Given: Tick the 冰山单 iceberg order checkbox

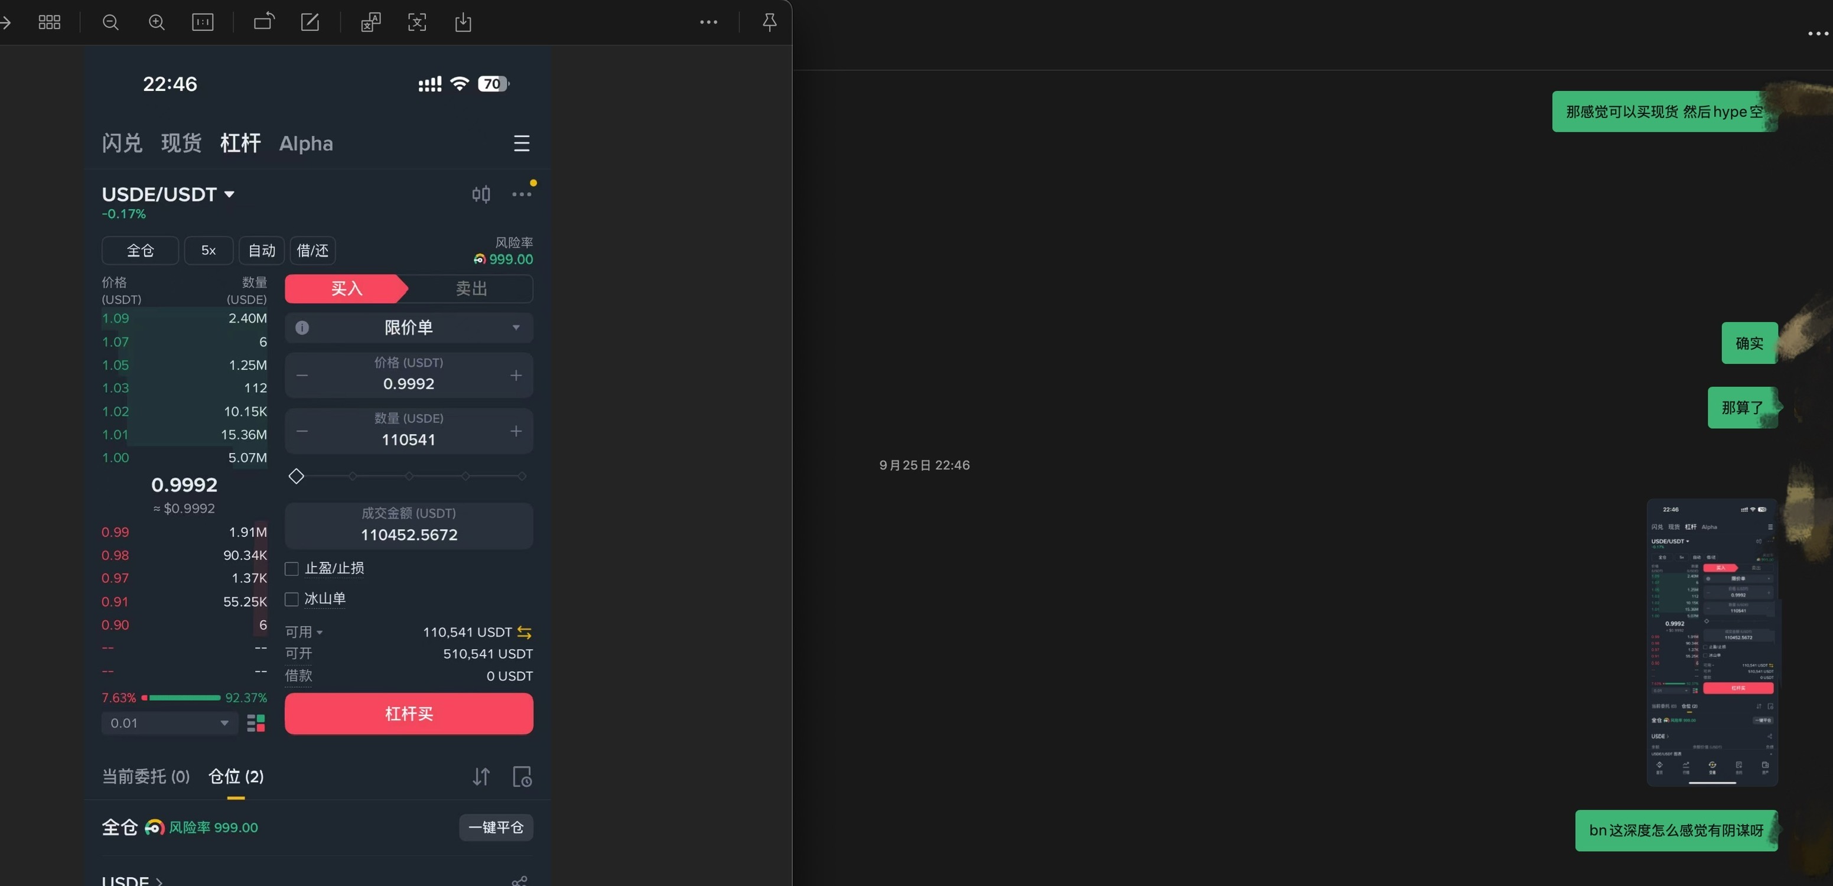Looking at the screenshot, I should [x=292, y=599].
